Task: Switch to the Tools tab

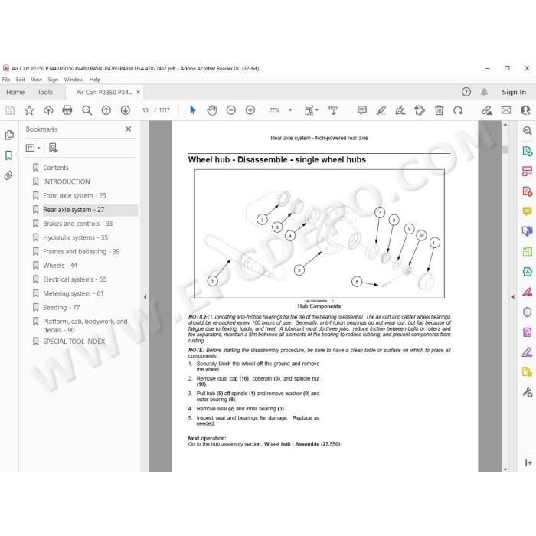Action: coord(45,93)
